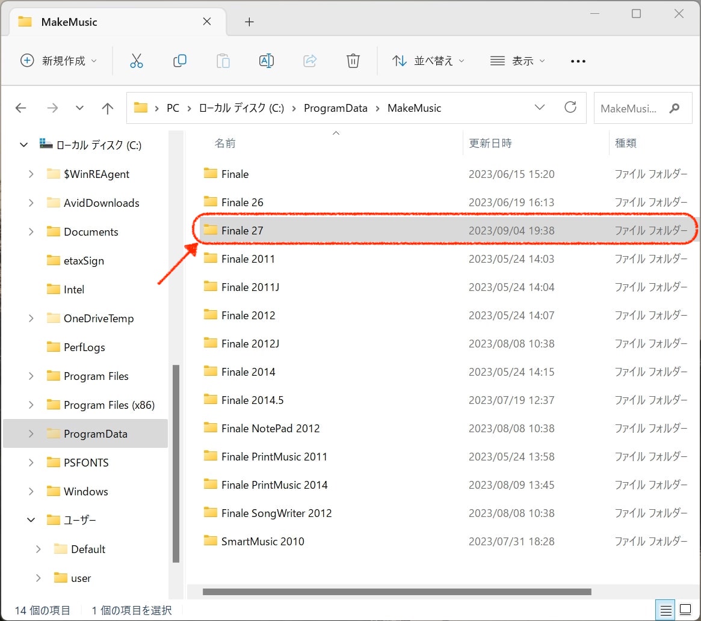
Task: Close the MakeMusic tab
Action: (207, 22)
